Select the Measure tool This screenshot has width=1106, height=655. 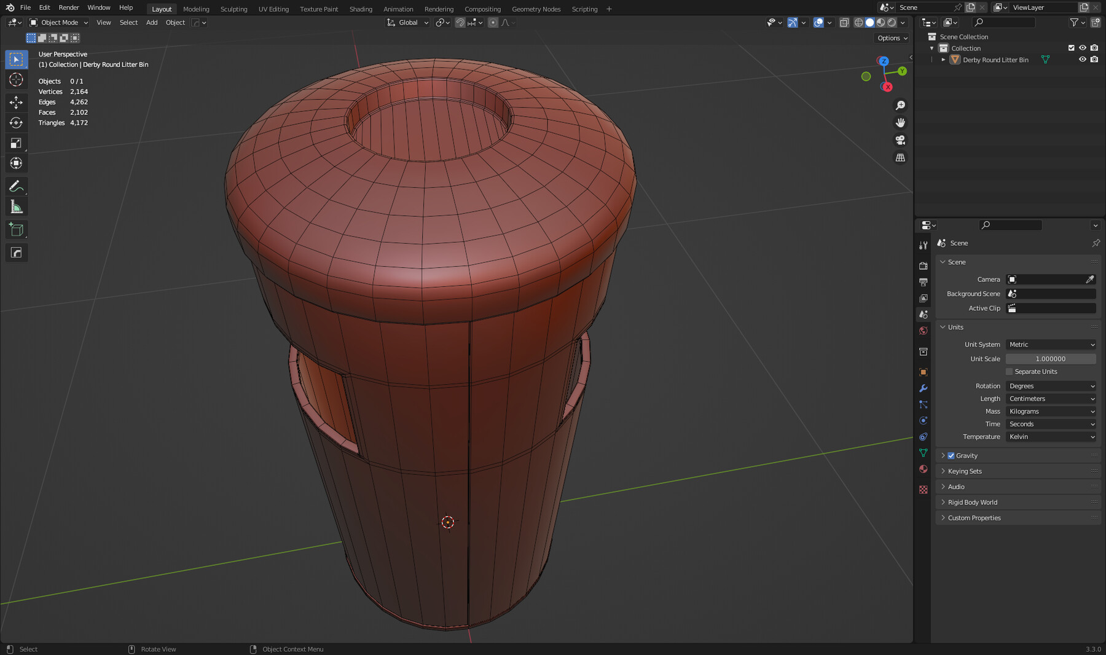pyautogui.click(x=17, y=206)
